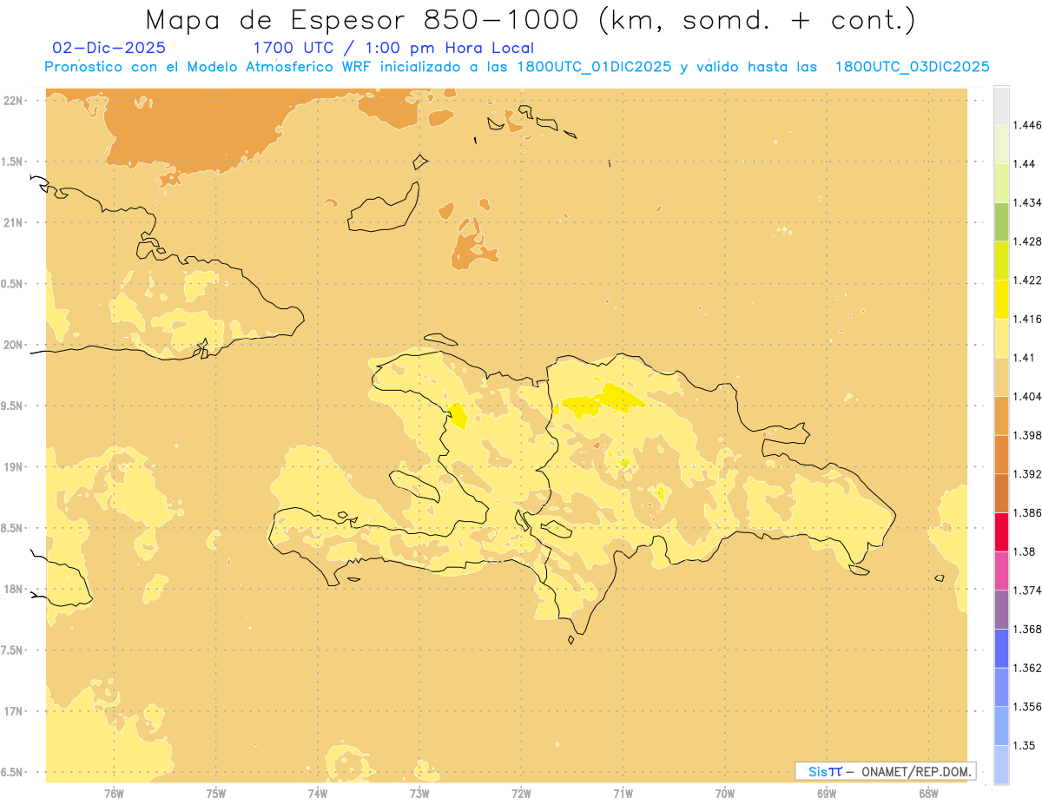1042x805 pixels.
Task: Click the latitude label '17N'
Action: (14, 711)
